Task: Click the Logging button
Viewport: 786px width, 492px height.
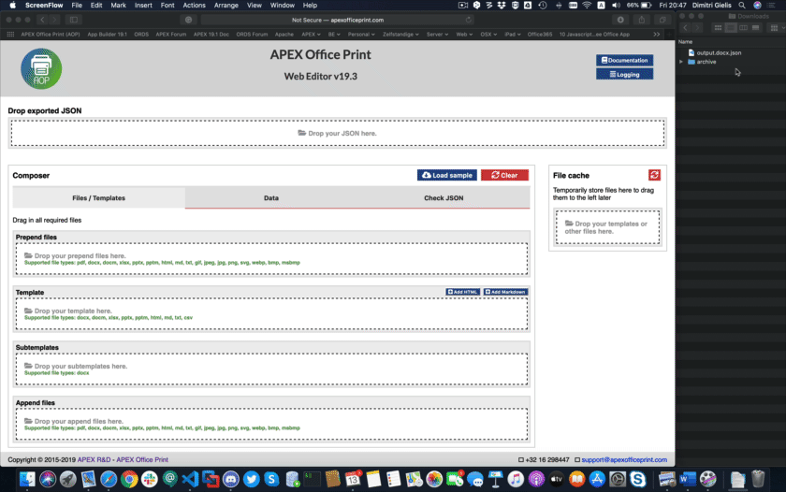Action: coord(625,74)
